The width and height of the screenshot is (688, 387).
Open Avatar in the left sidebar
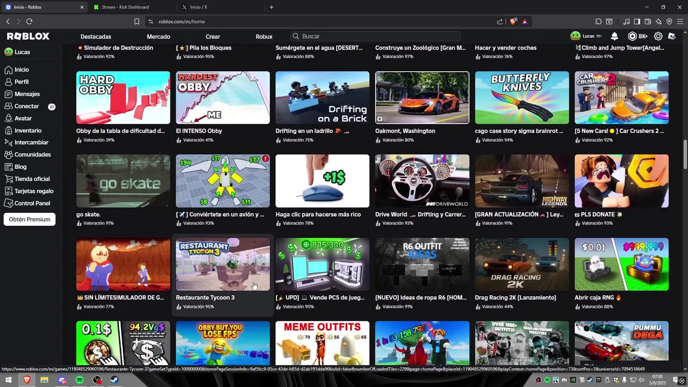pyautogui.click(x=18, y=118)
